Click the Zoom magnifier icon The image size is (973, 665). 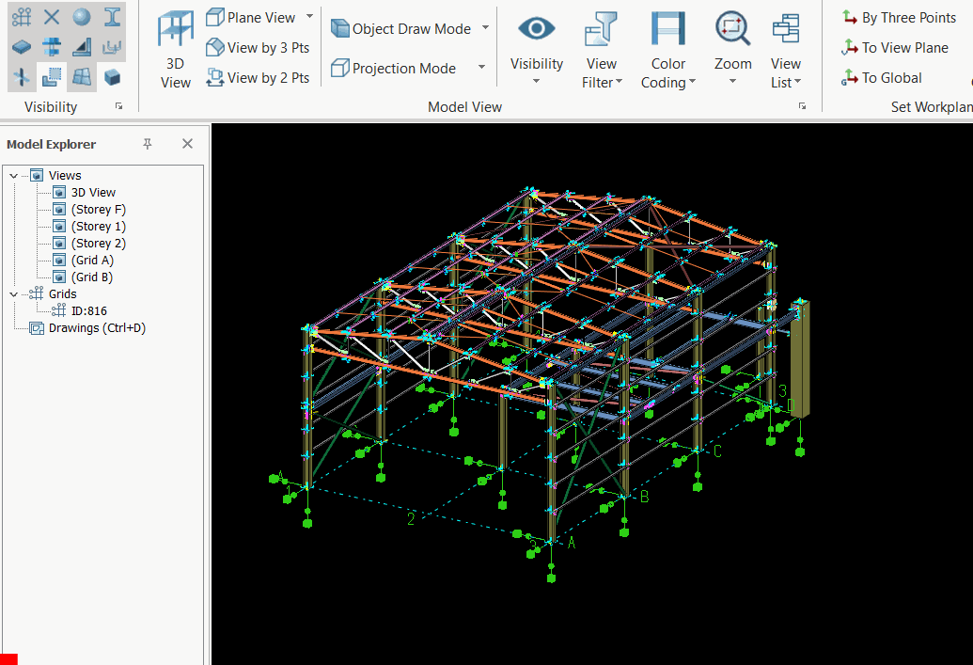point(732,29)
